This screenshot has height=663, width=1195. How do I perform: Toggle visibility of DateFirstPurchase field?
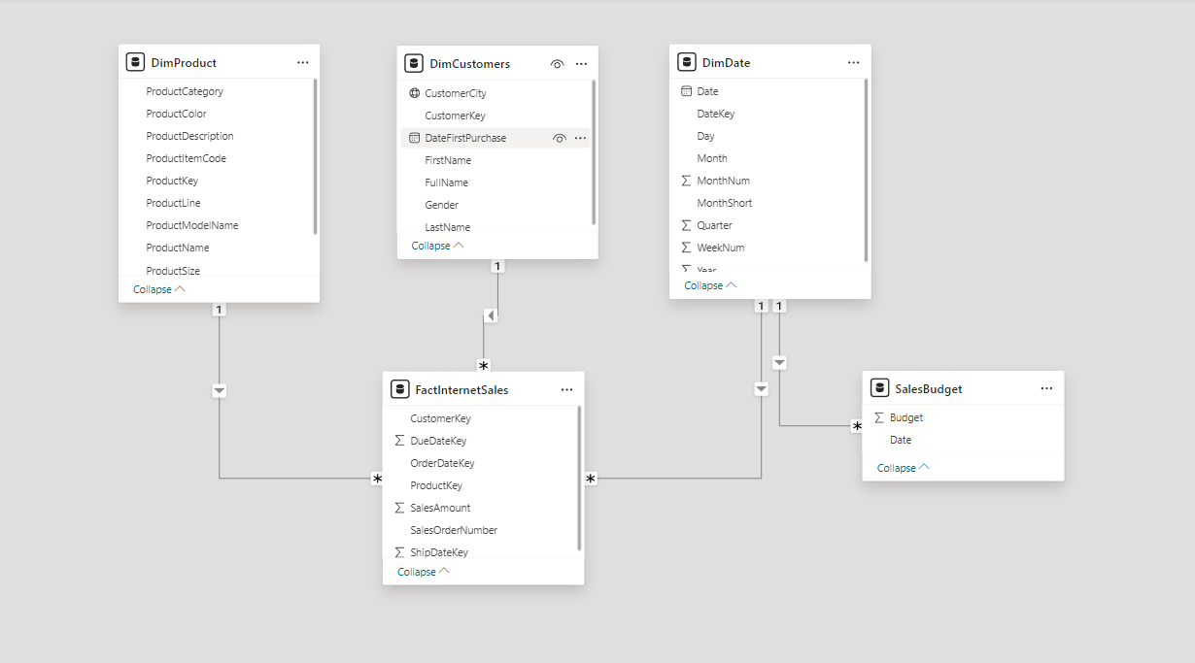coord(559,138)
